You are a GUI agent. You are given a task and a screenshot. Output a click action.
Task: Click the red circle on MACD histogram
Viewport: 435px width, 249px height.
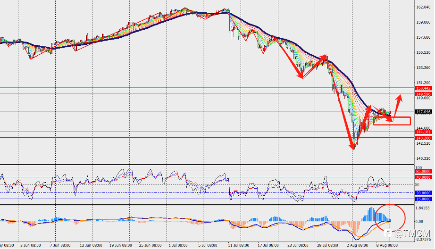[390, 218]
